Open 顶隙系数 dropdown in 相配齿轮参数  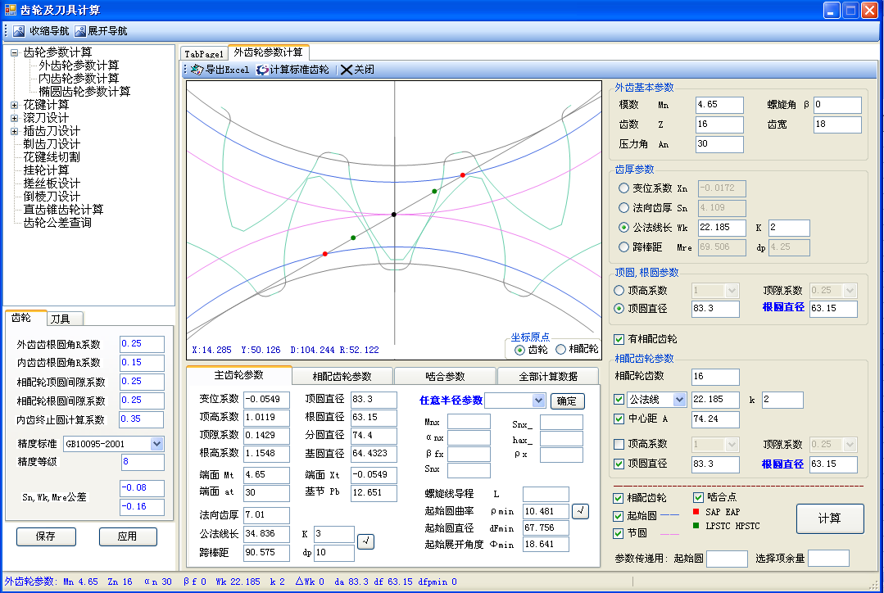(850, 444)
